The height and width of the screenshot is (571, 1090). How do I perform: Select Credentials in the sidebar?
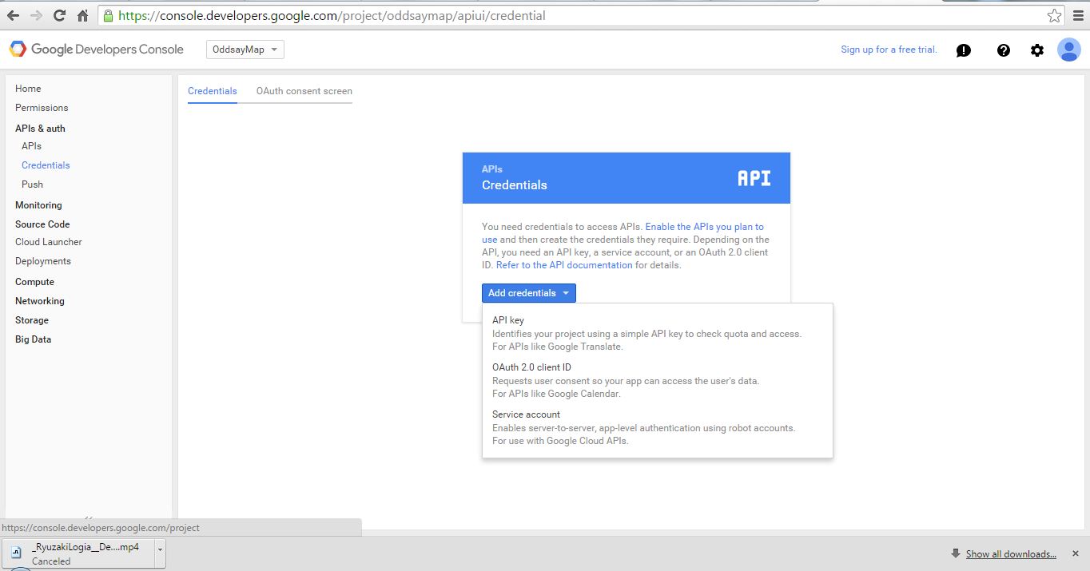[46, 165]
